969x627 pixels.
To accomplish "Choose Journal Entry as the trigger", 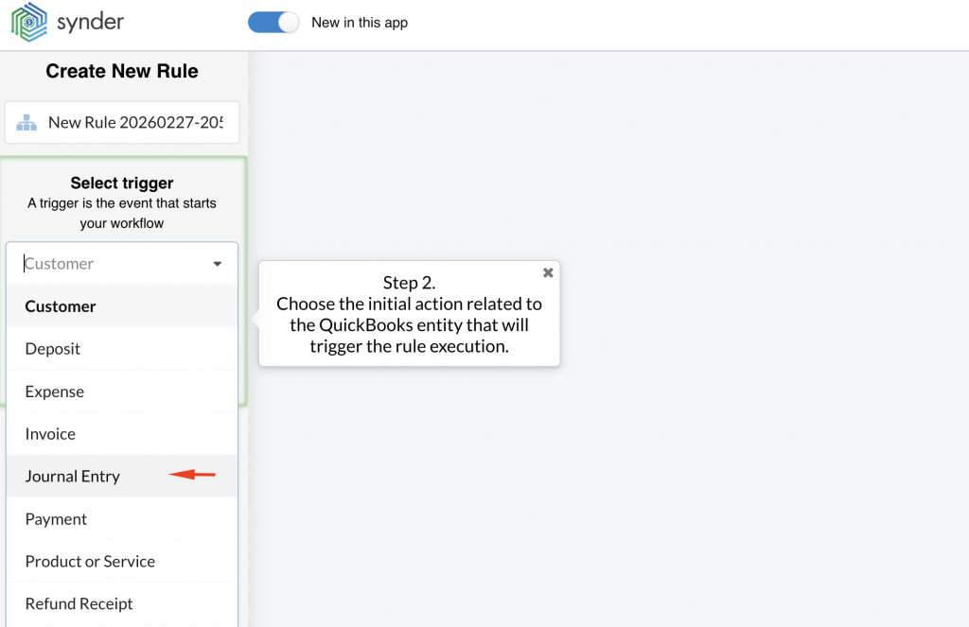I will click(x=73, y=477).
